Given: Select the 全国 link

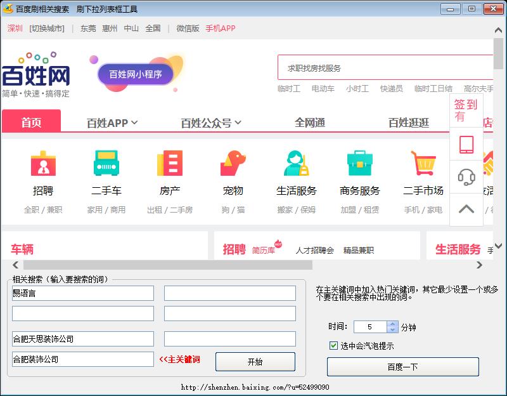Looking at the screenshot, I should point(153,29).
